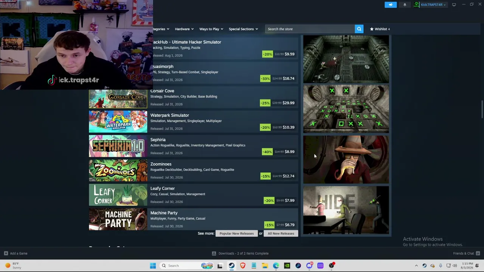Click the taskbar clock showing 1:15 PM
The height and width of the screenshot is (272, 484).
467,266
